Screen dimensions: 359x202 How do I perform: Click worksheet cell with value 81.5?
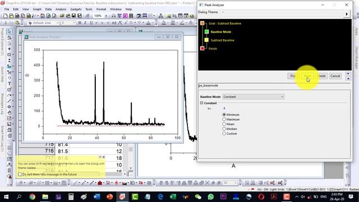click(63, 151)
